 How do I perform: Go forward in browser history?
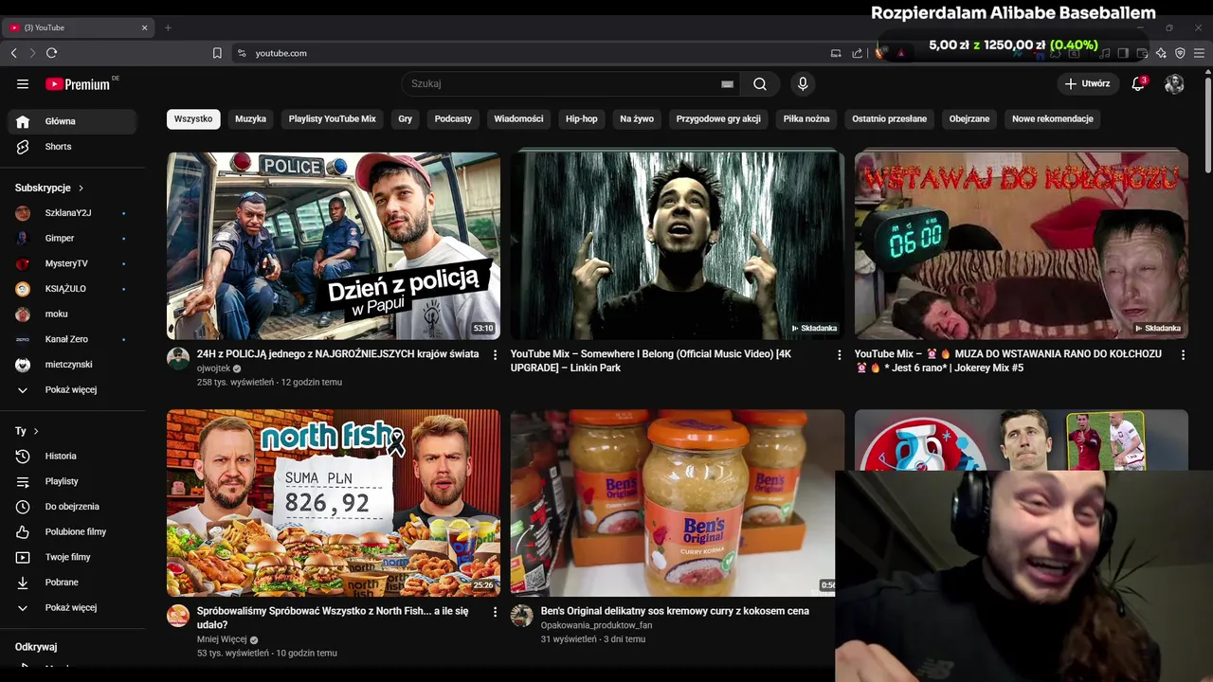pyautogui.click(x=32, y=53)
